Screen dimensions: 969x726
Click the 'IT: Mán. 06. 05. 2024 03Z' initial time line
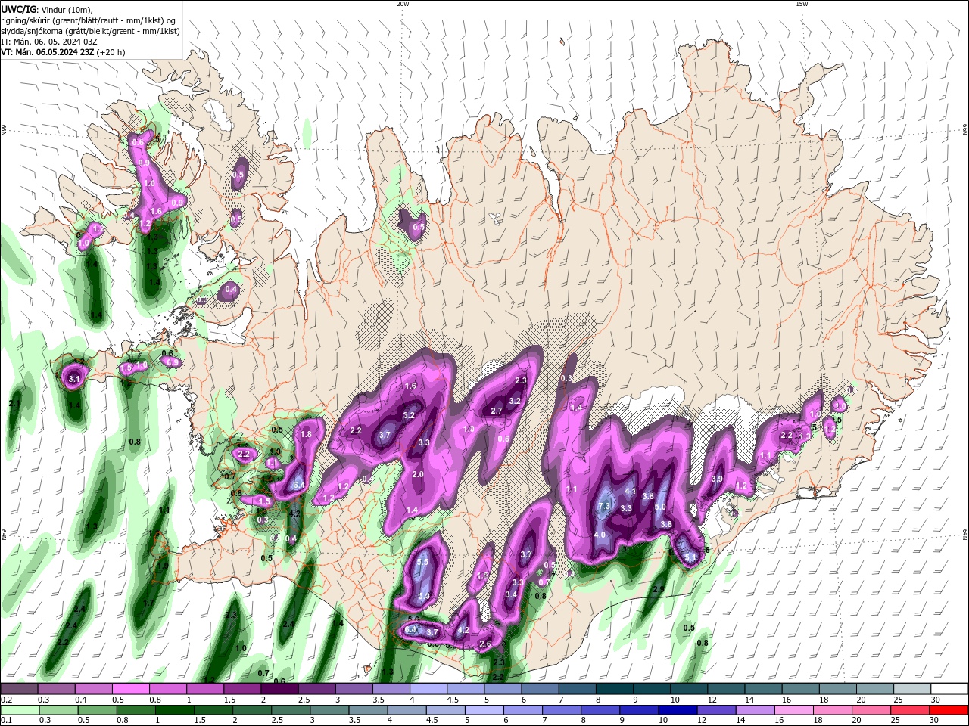click(48, 42)
